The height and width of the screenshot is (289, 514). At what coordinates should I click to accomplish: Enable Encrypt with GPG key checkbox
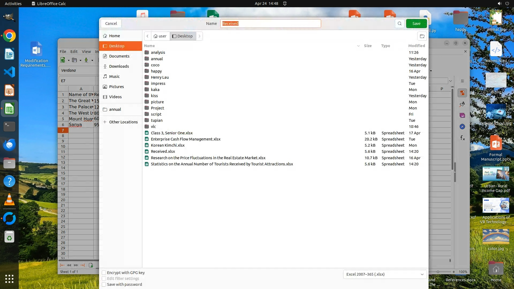tap(104, 273)
